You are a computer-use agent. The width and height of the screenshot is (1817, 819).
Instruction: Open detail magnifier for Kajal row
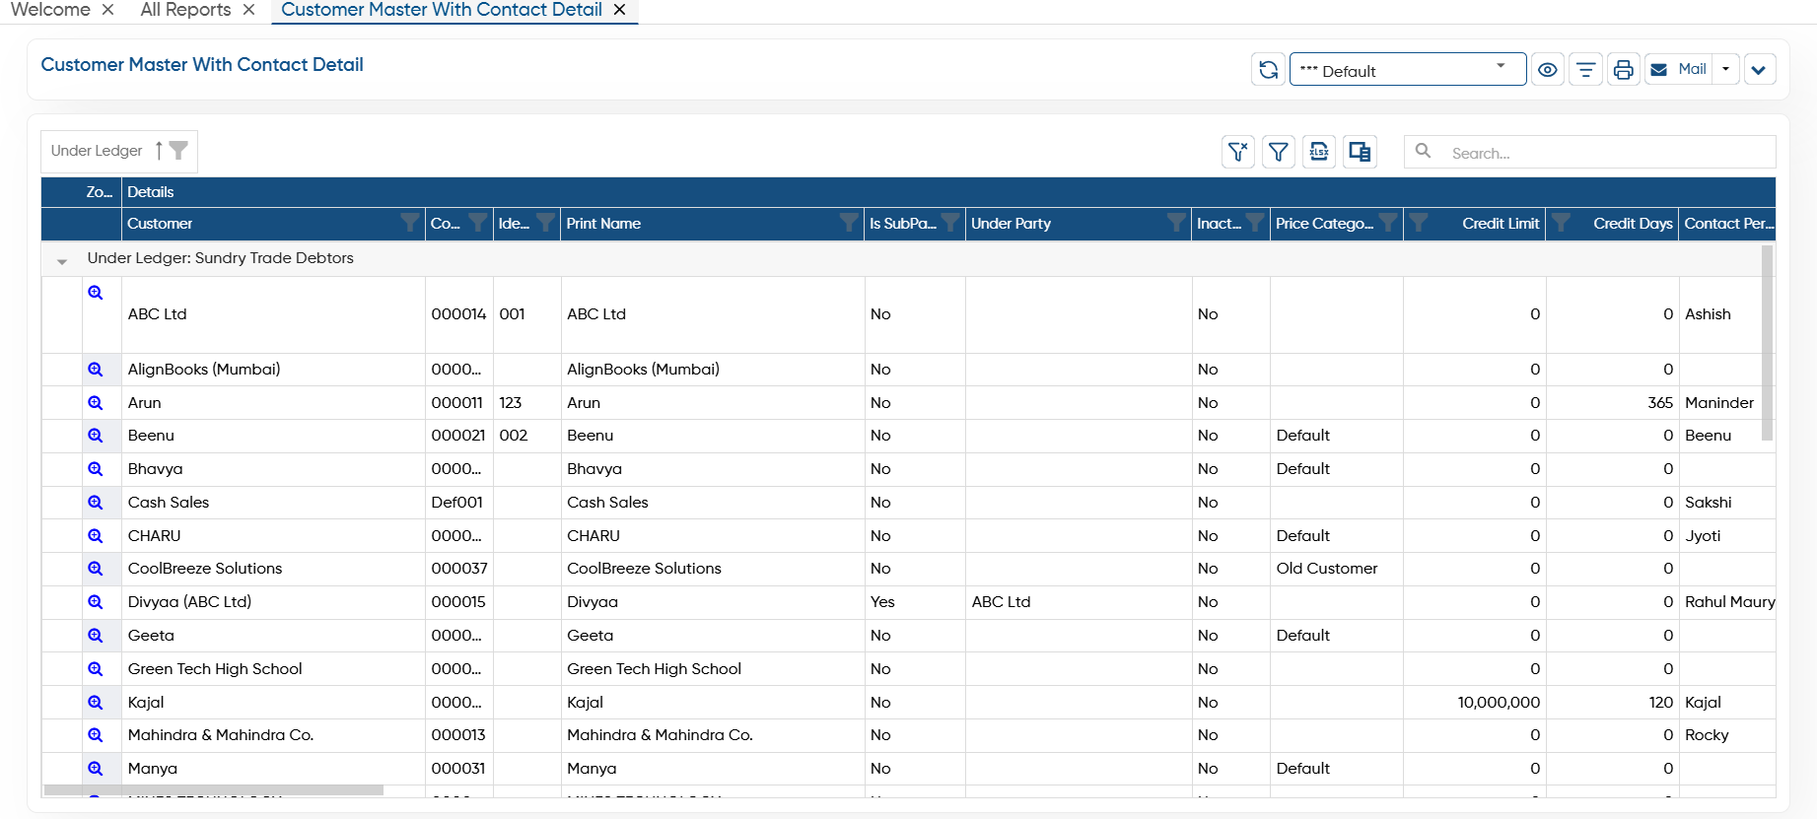(x=96, y=703)
